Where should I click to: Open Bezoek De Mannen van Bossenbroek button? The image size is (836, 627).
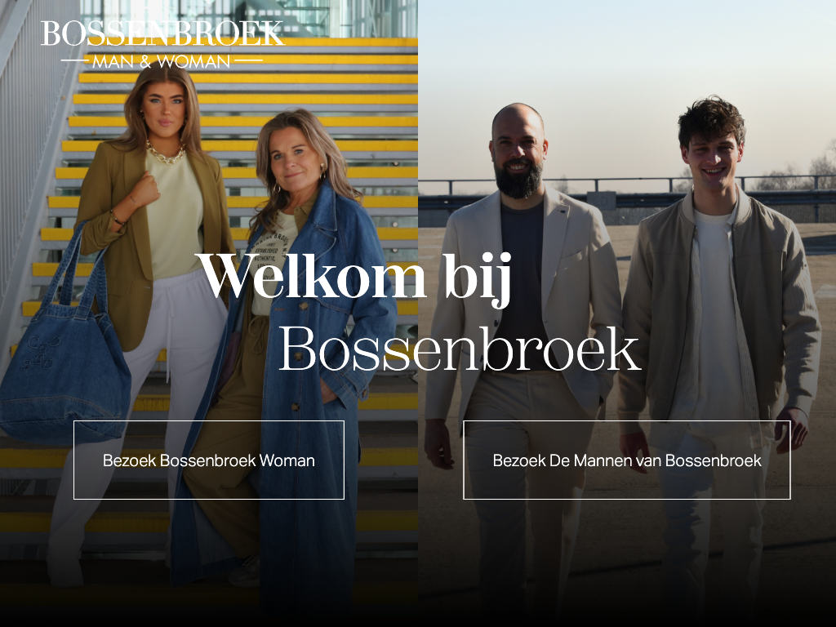tap(627, 460)
